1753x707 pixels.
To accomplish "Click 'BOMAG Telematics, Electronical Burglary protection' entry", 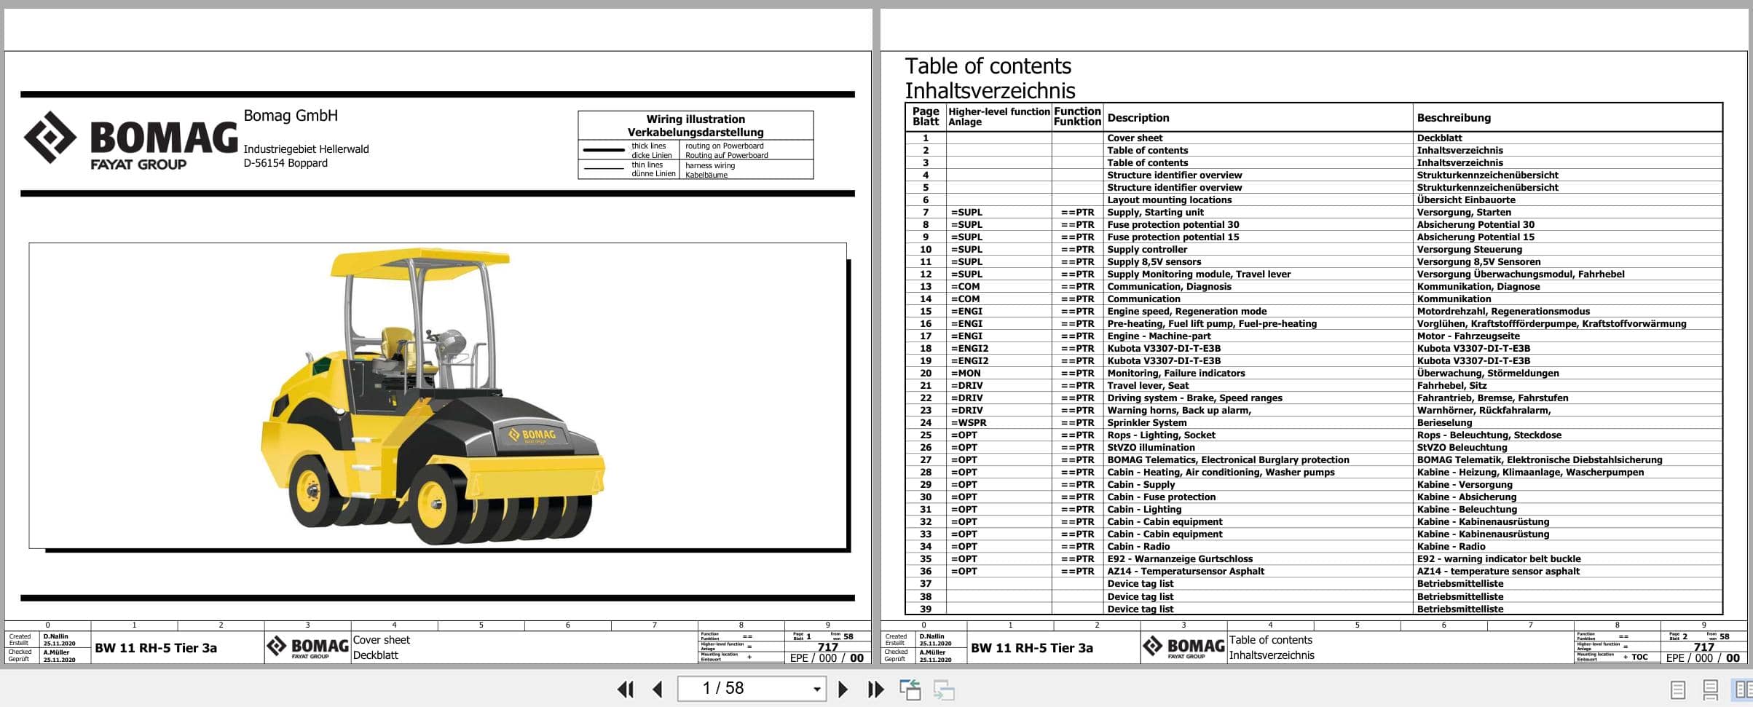I will coord(1228,460).
